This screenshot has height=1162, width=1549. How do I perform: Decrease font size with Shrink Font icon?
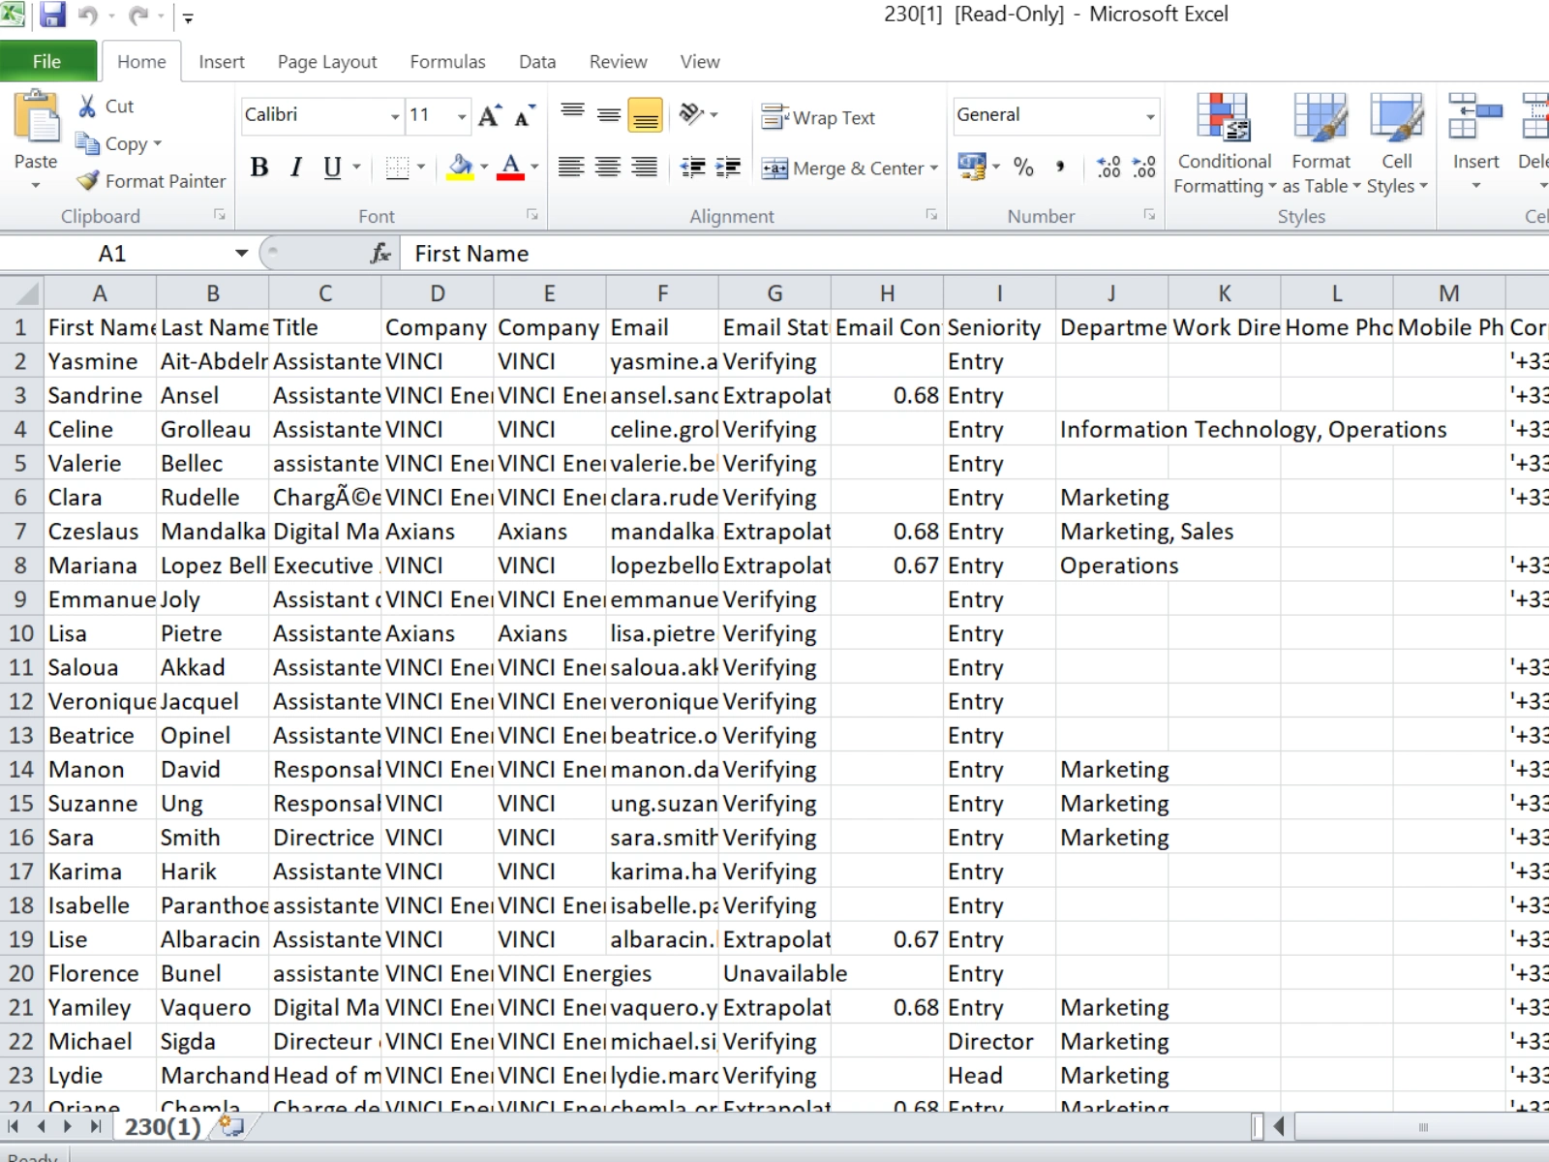(x=525, y=115)
